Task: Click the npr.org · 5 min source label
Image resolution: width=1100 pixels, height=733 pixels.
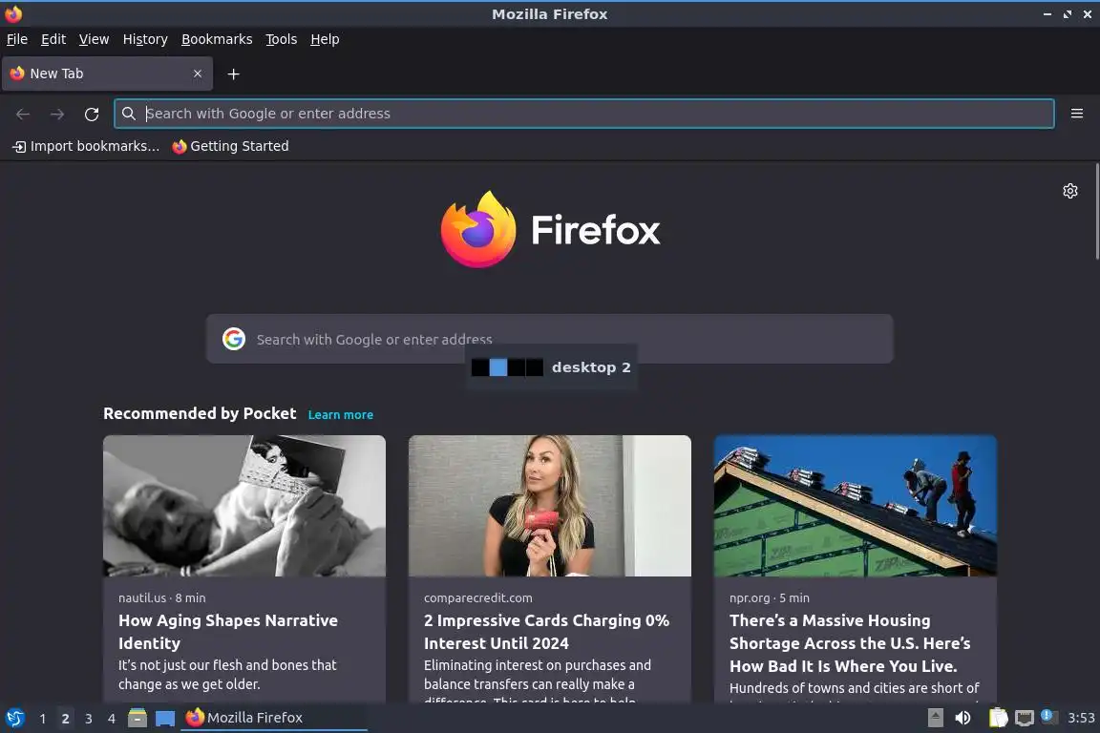Action: coord(770,597)
